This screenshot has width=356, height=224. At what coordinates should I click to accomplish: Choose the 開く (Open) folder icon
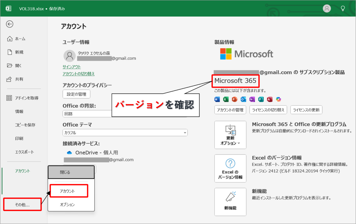pyautogui.click(x=10, y=65)
